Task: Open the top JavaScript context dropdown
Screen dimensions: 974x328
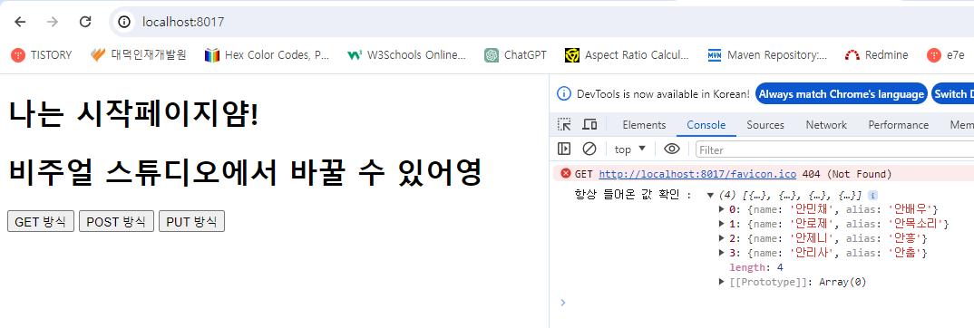Action: (x=630, y=150)
